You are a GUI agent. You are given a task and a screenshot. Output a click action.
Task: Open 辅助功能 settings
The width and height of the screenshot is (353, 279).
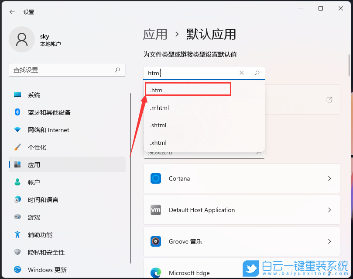point(35,234)
